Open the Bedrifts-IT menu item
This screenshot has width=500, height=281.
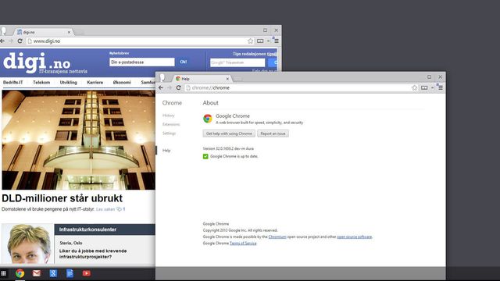(x=12, y=82)
